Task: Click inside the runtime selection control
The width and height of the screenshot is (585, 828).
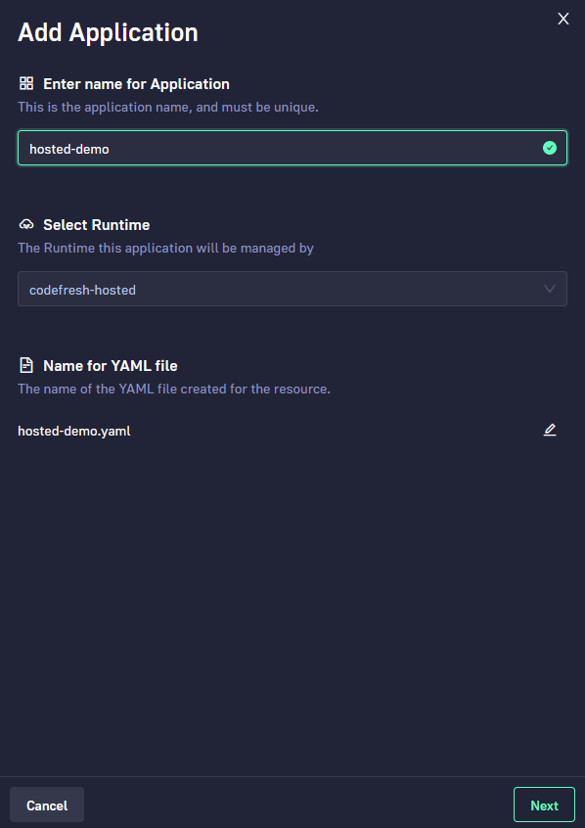Action: point(292,289)
